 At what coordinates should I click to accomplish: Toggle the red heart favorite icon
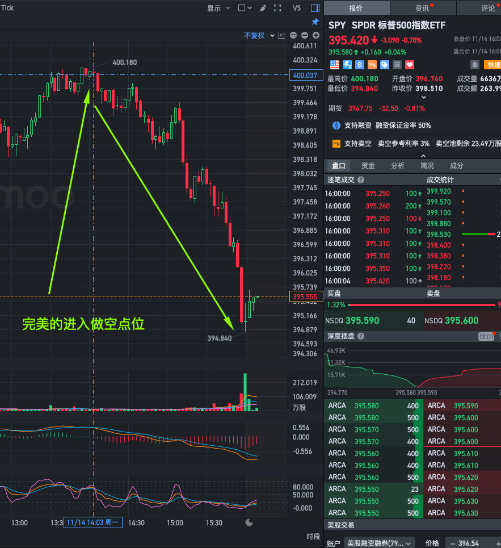(410, 65)
